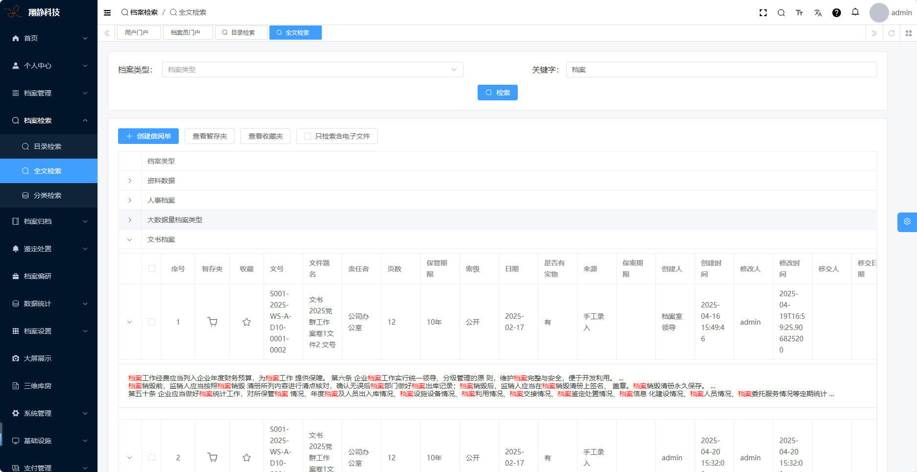Click the language translation icon
917x472 pixels.
(818, 13)
